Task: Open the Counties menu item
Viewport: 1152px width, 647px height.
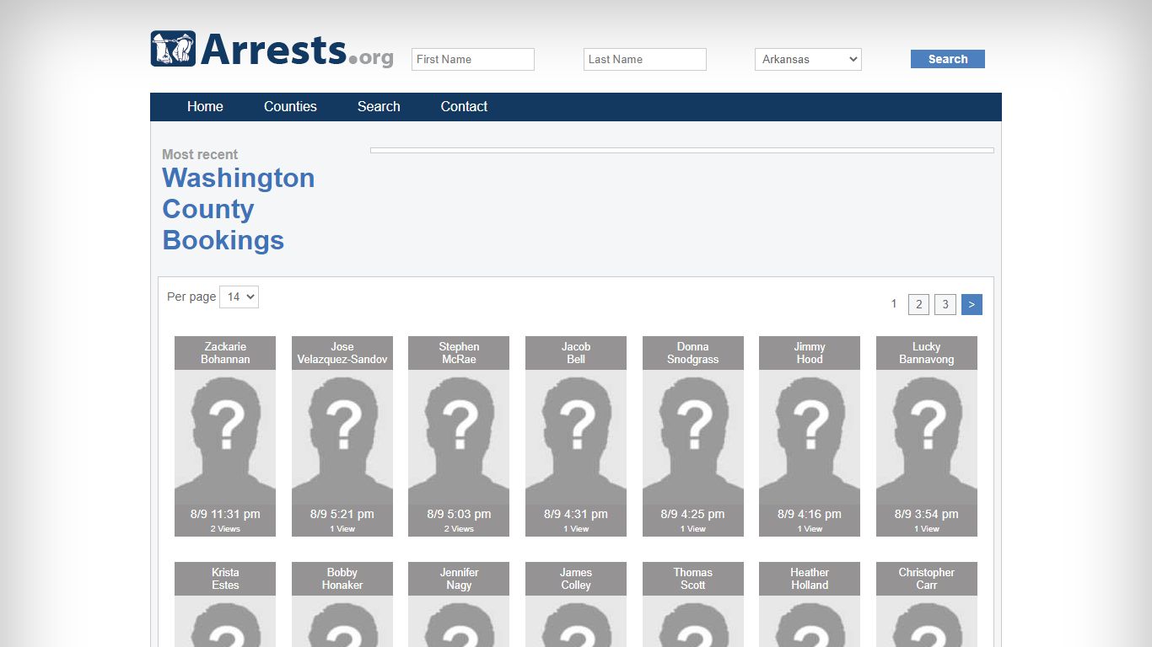Action: tap(290, 106)
